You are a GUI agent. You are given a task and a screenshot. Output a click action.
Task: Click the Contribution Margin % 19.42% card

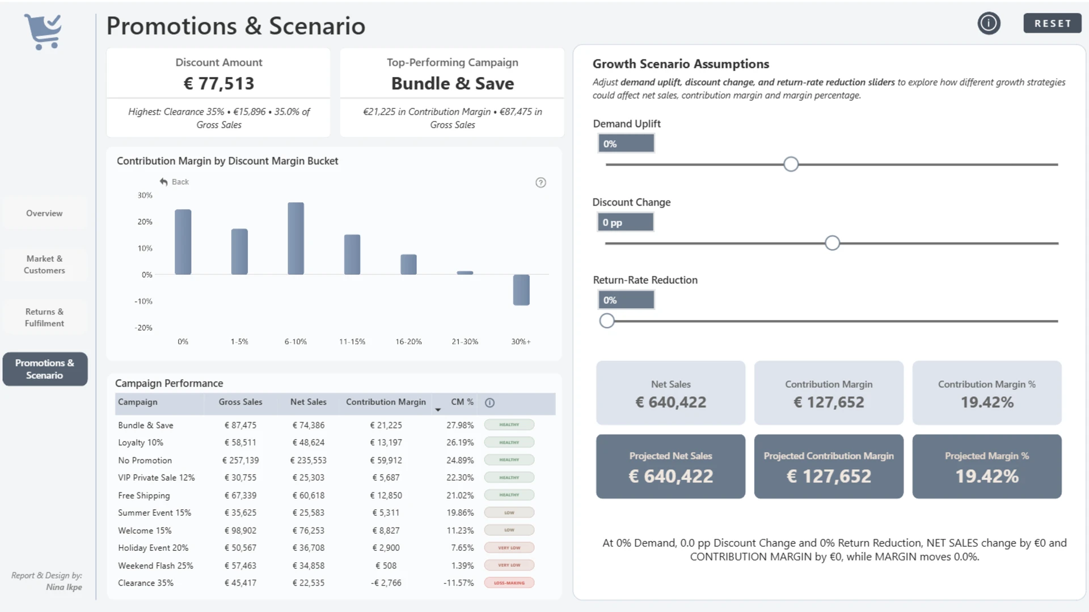click(987, 393)
